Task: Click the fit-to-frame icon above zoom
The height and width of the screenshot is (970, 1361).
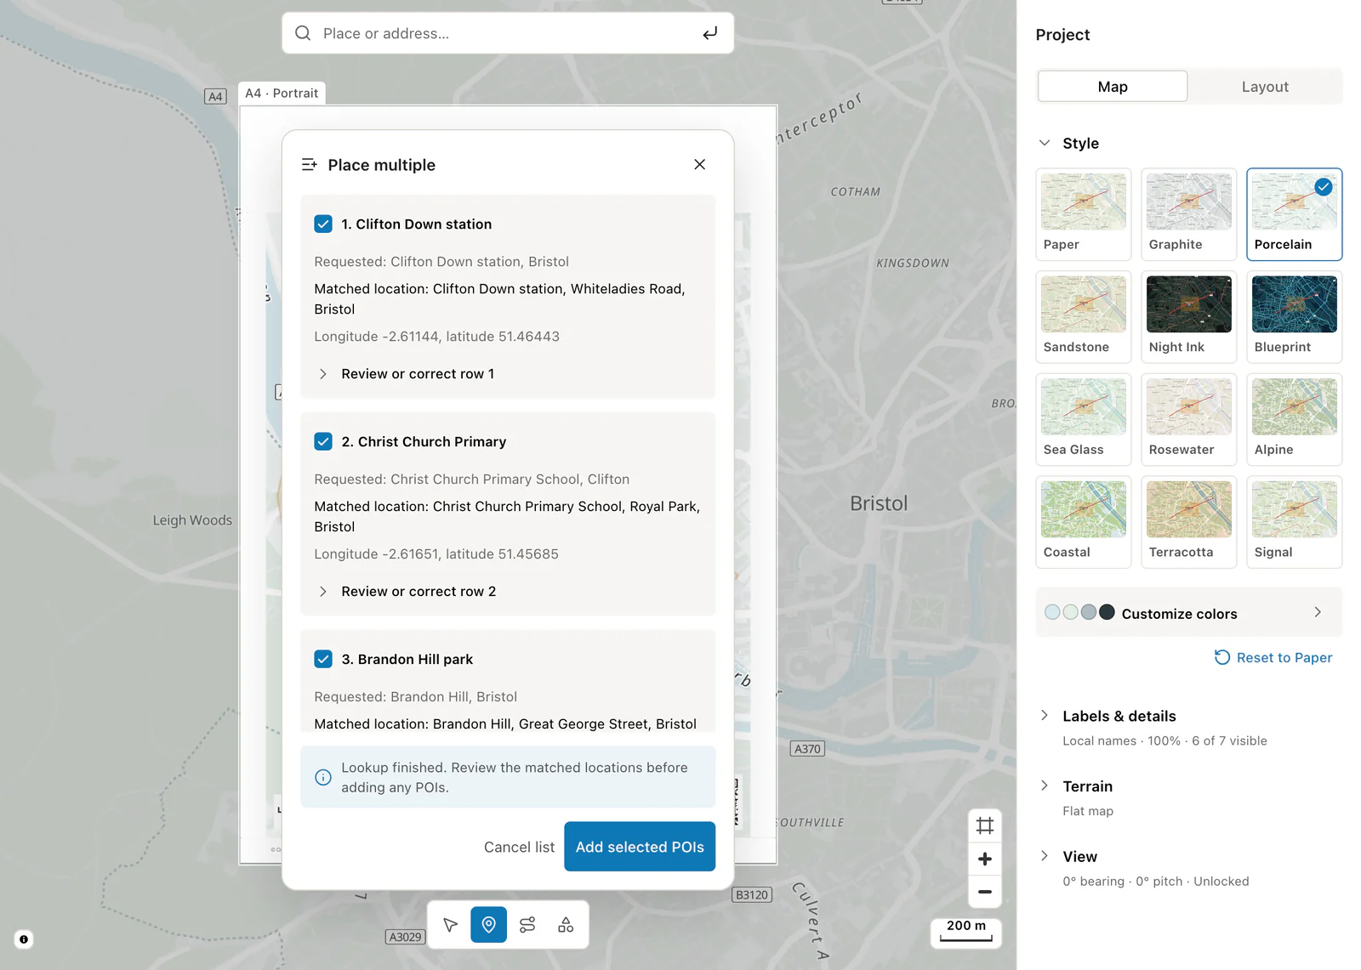Action: [985, 825]
